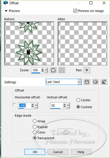
Task: Click the Fit to window zoom icon
Action: 53,70
